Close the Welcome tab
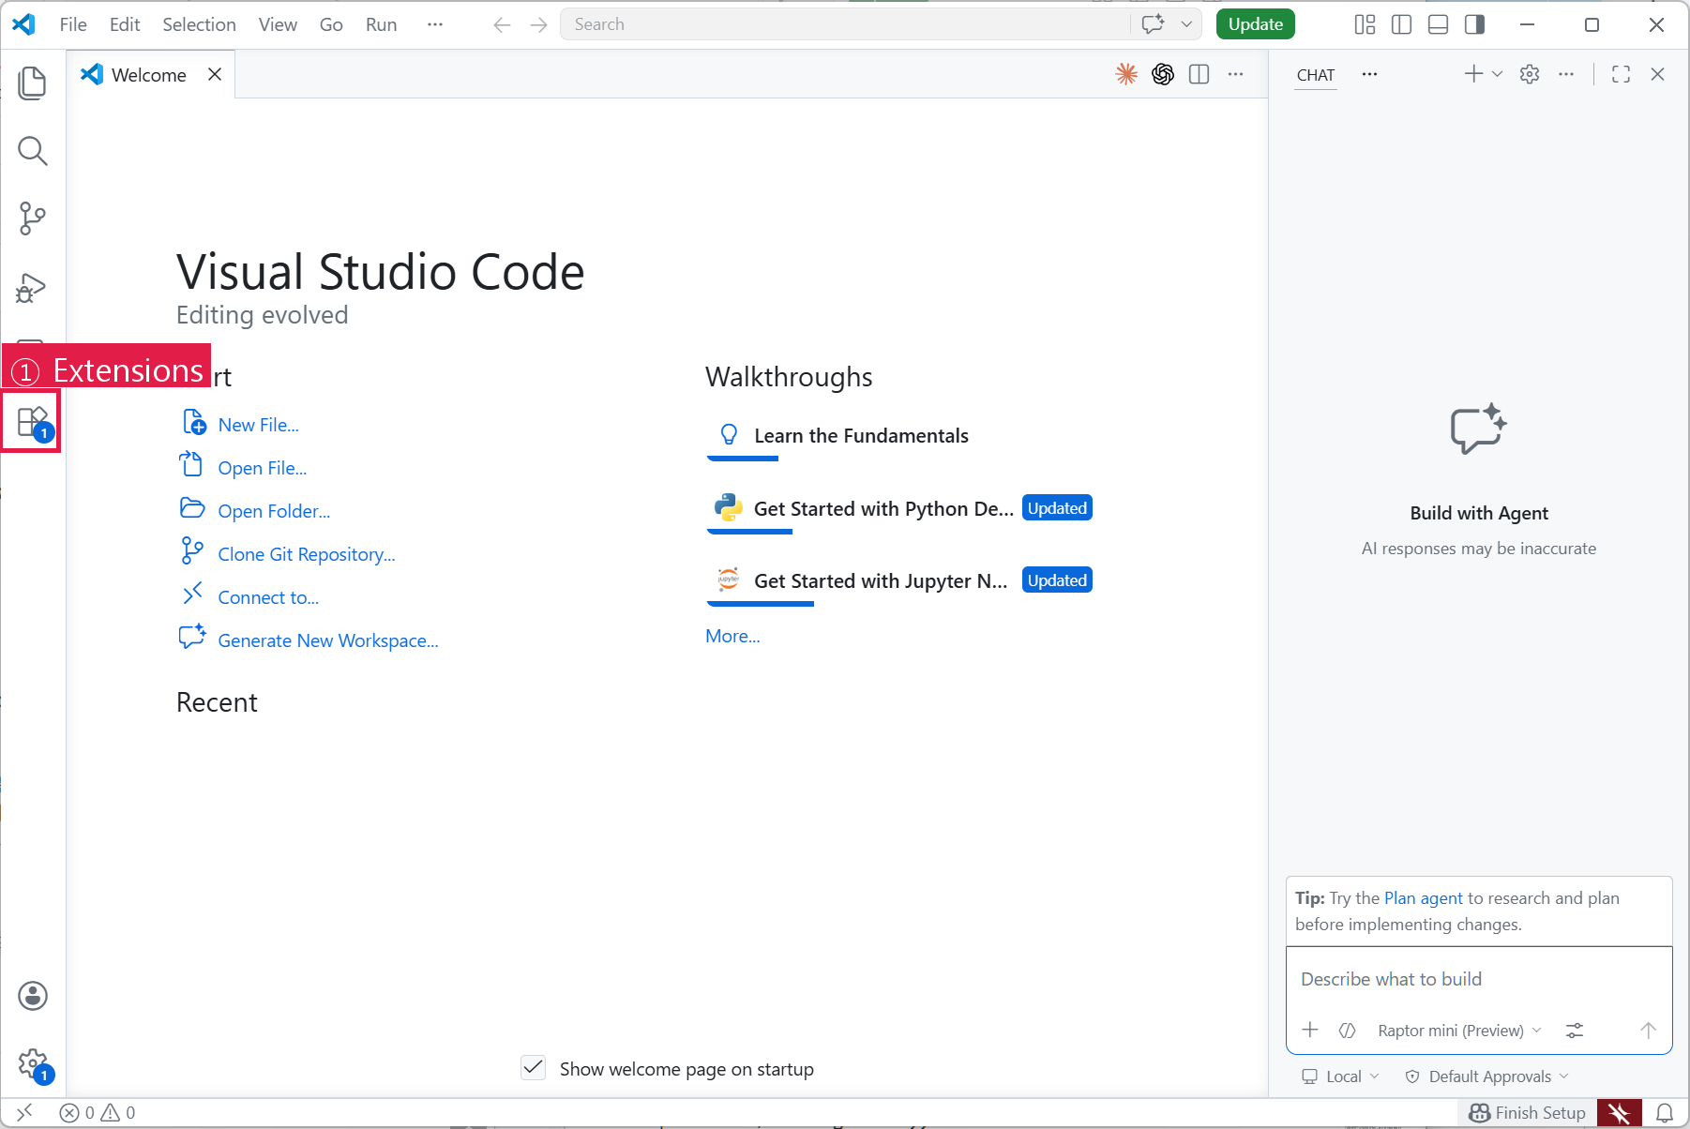This screenshot has width=1690, height=1129. [215, 74]
